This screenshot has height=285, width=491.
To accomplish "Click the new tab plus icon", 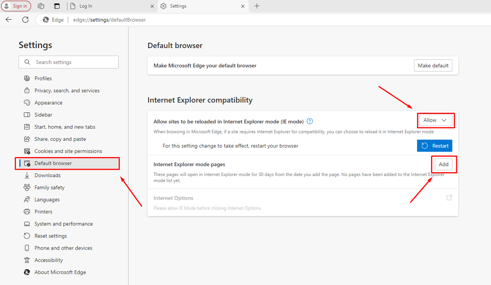I will click(257, 6).
